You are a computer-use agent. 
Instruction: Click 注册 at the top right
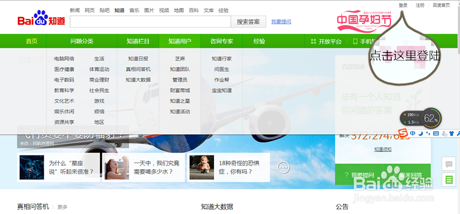coord(420,5)
